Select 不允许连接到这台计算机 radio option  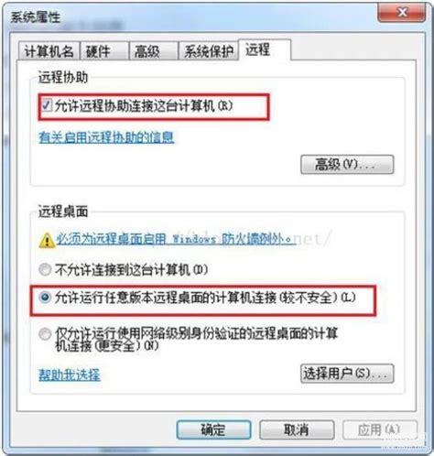(45, 270)
